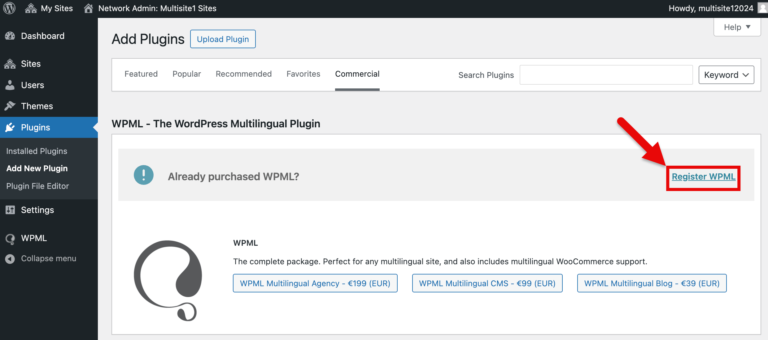Open the Settings sliders icon

click(10, 210)
